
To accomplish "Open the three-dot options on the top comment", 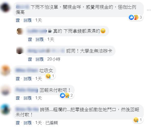I will 149,10.
